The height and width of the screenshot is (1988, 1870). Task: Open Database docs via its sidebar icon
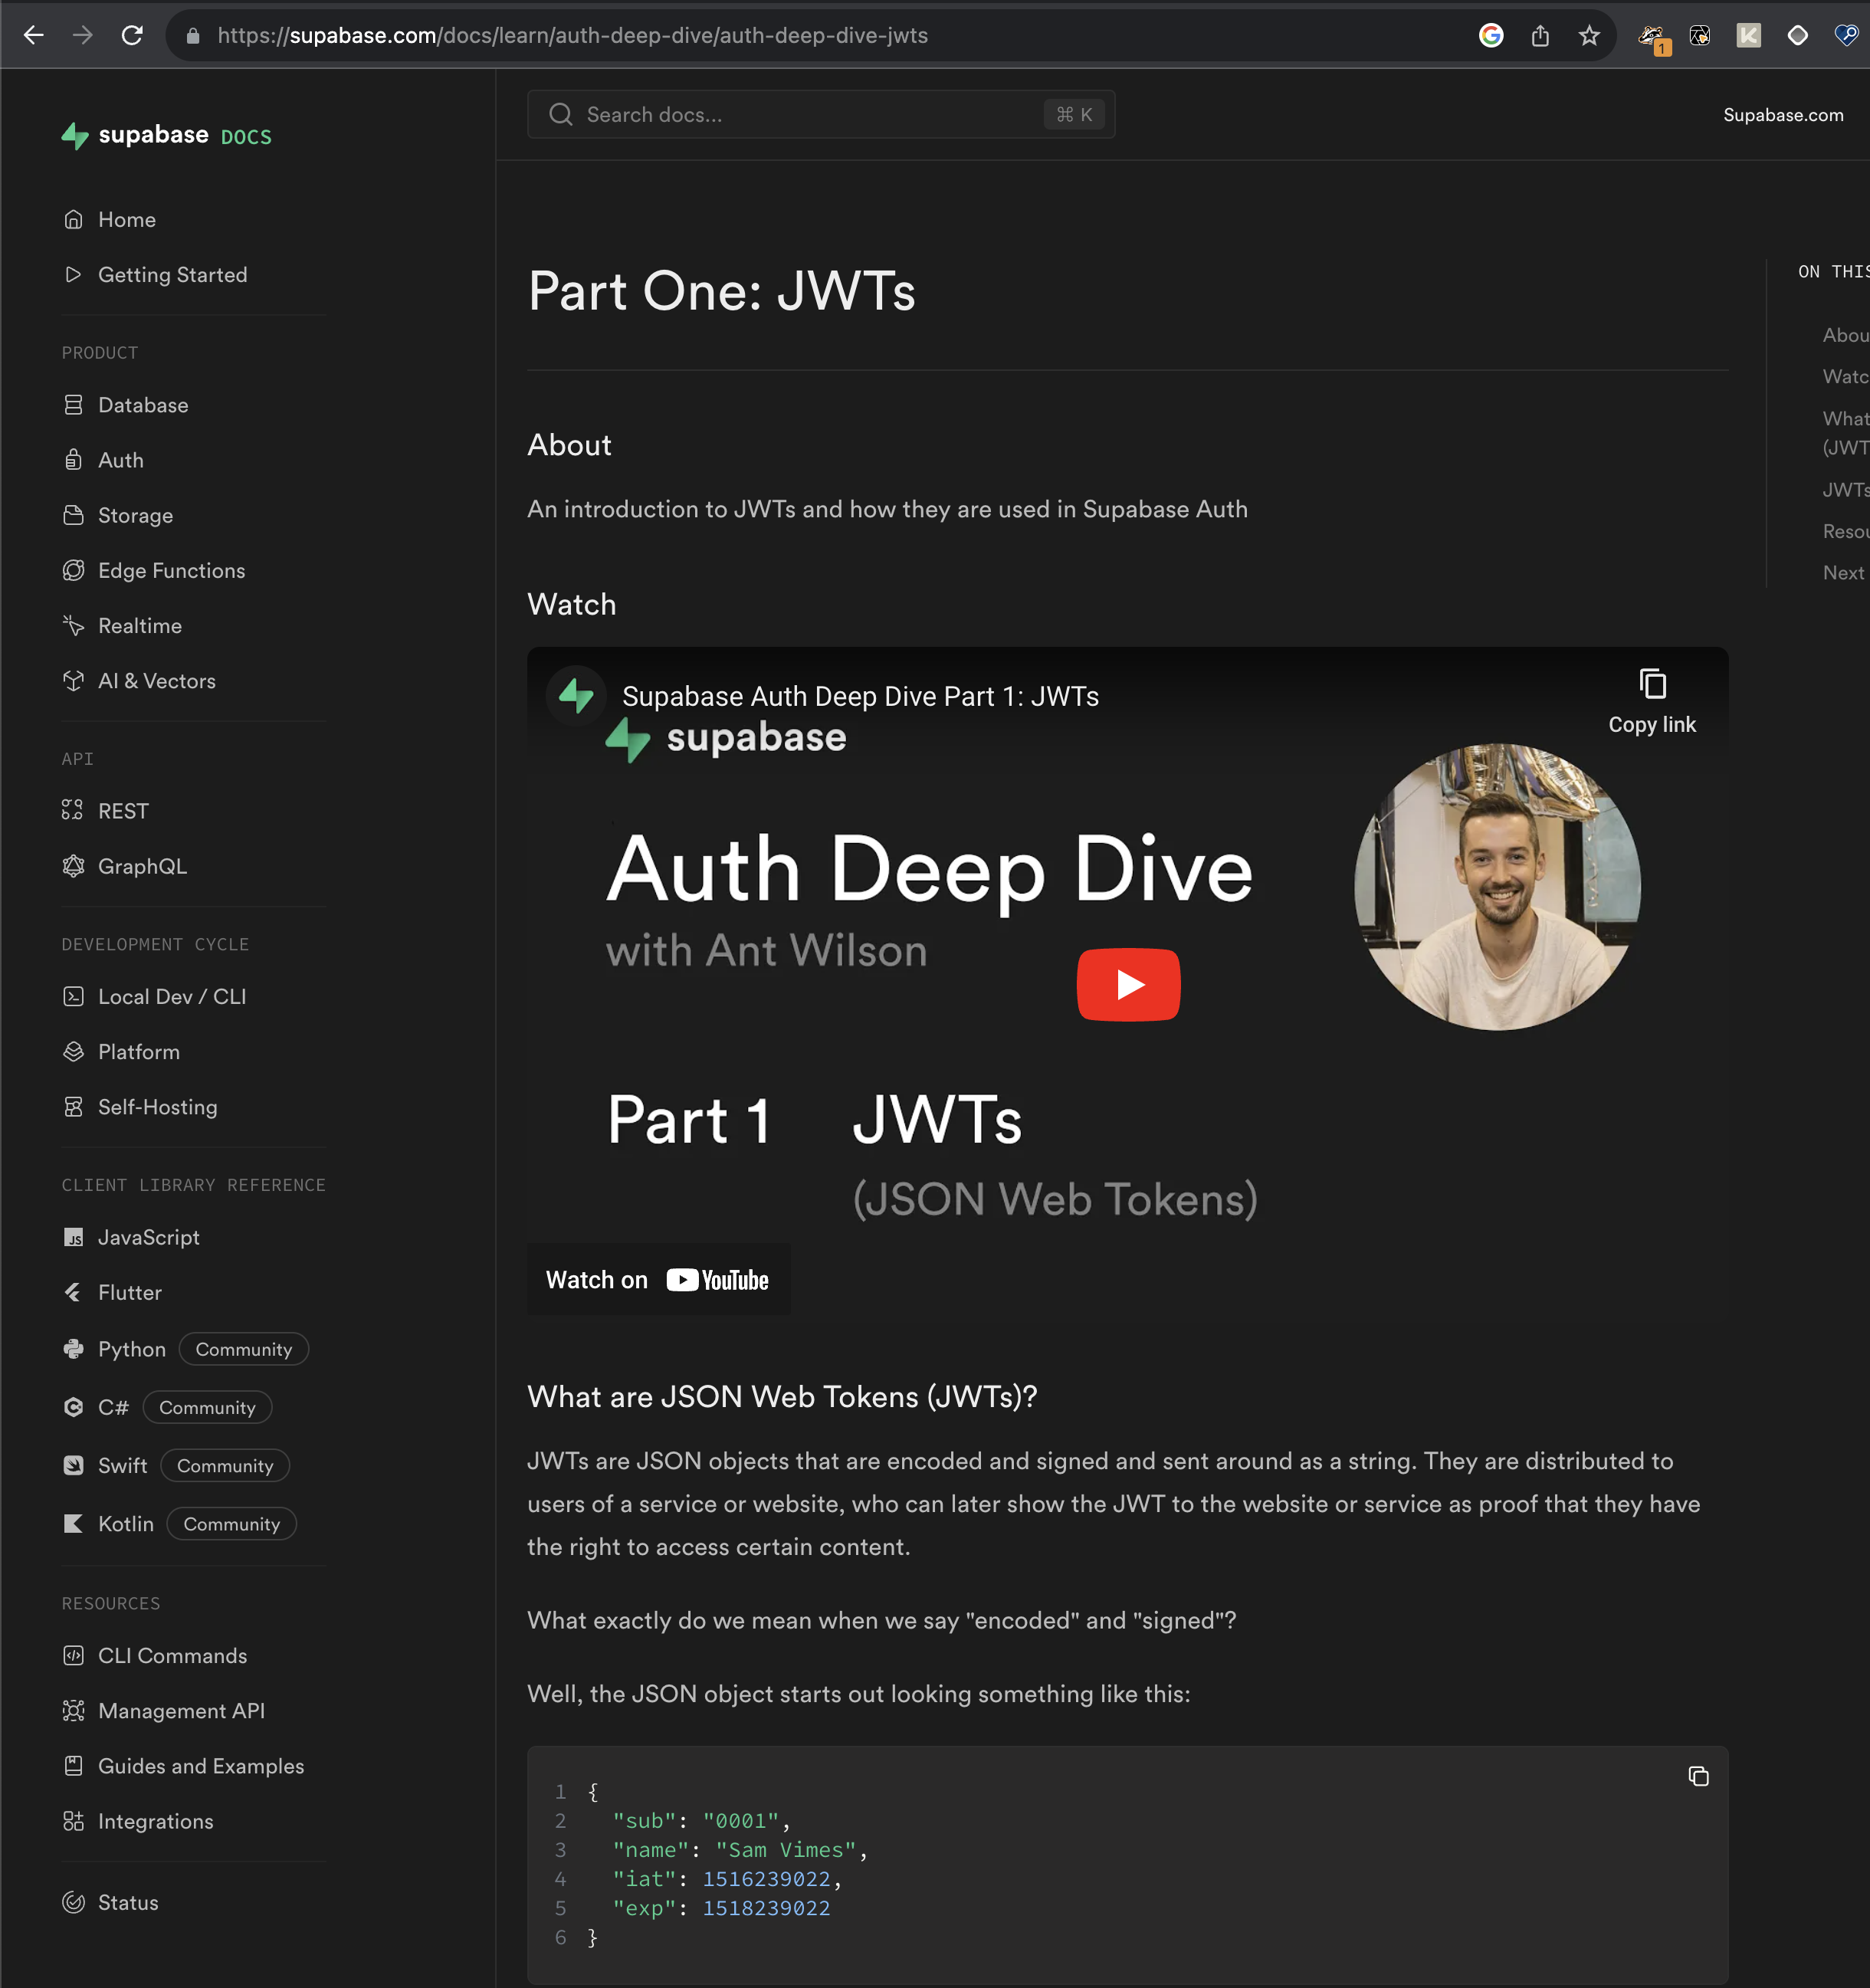(74, 405)
